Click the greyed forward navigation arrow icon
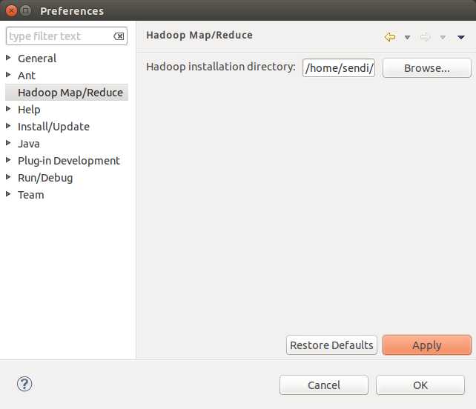This screenshot has width=476, height=409. pyautogui.click(x=425, y=37)
